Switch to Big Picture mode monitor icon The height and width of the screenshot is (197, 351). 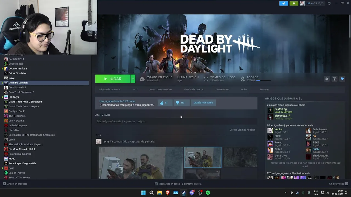coord(329,3)
